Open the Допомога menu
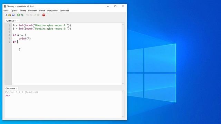 tap(65, 11)
